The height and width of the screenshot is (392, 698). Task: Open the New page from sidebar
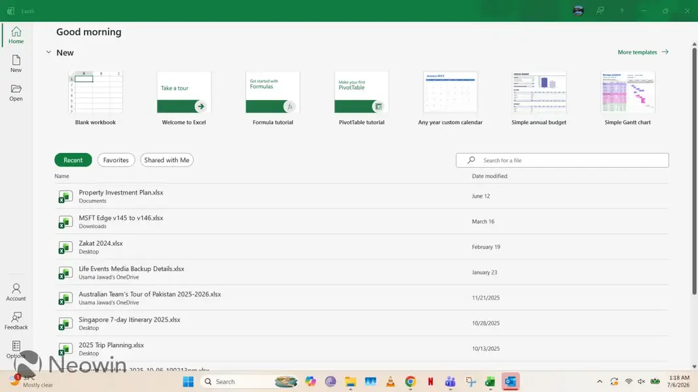coord(16,64)
